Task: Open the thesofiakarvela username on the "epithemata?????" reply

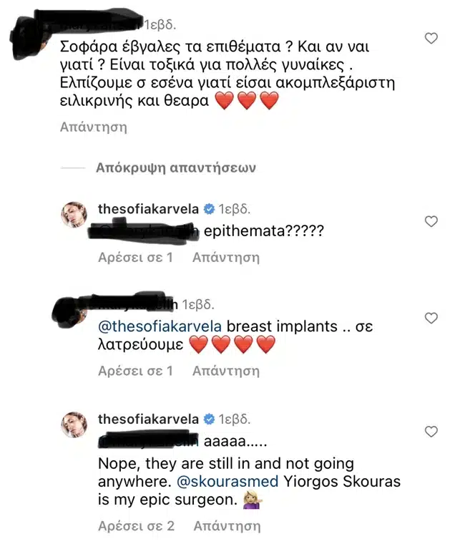Action: click(x=147, y=210)
